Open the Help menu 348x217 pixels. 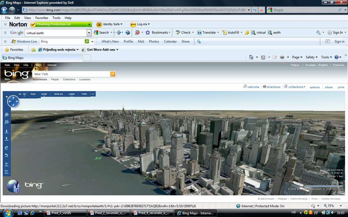[68, 18]
